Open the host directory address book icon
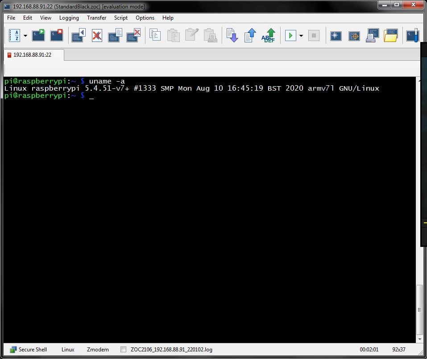The width and height of the screenshot is (427, 359). tap(14, 35)
